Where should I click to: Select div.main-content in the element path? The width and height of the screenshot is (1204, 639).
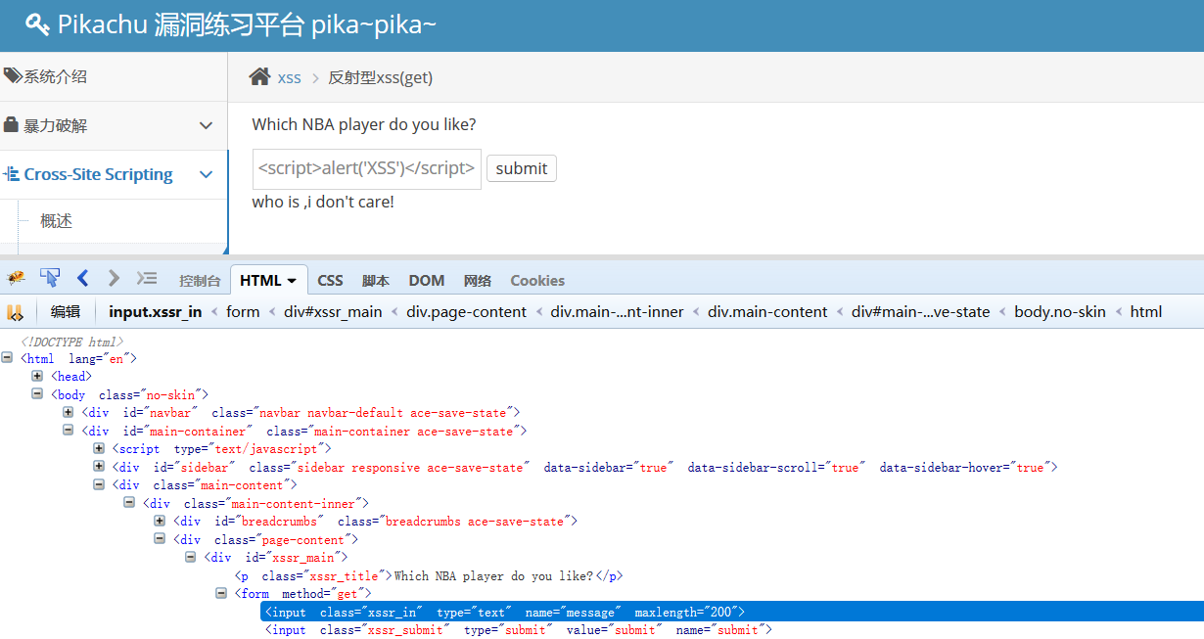(767, 311)
